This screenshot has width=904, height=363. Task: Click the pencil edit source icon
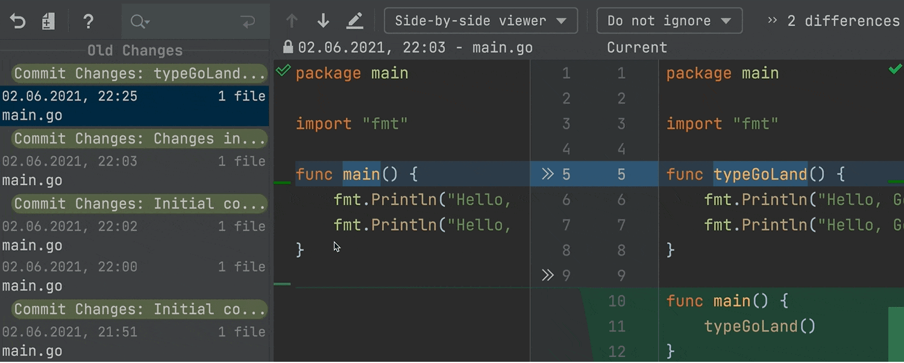tap(355, 21)
